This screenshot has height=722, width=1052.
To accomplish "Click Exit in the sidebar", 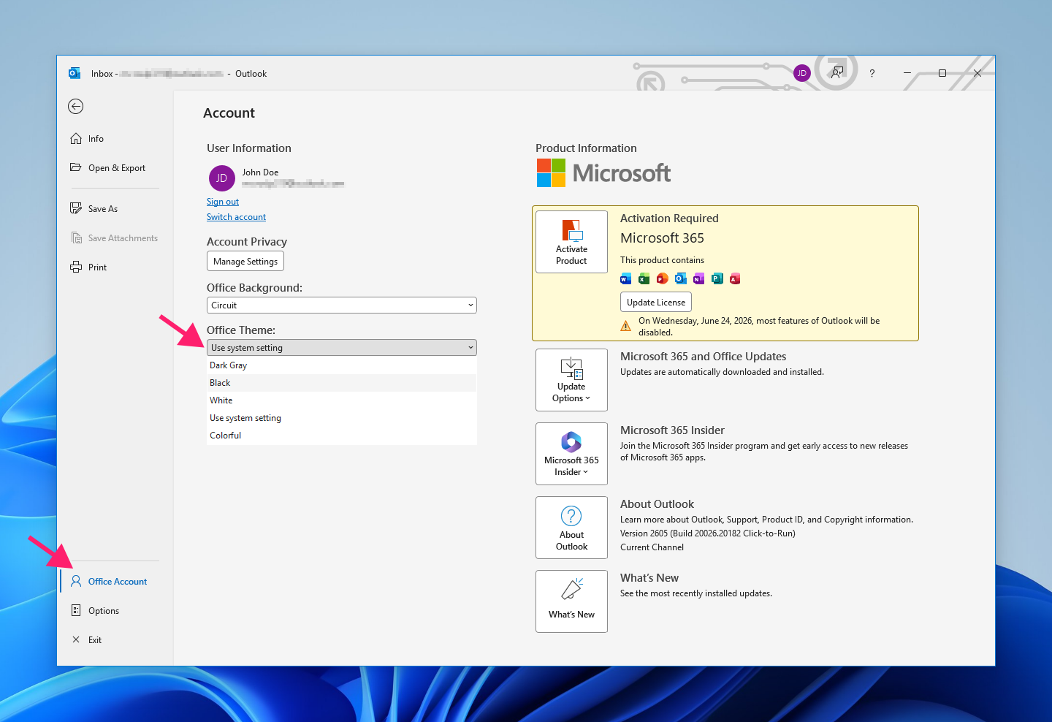I will pos(115,640).
